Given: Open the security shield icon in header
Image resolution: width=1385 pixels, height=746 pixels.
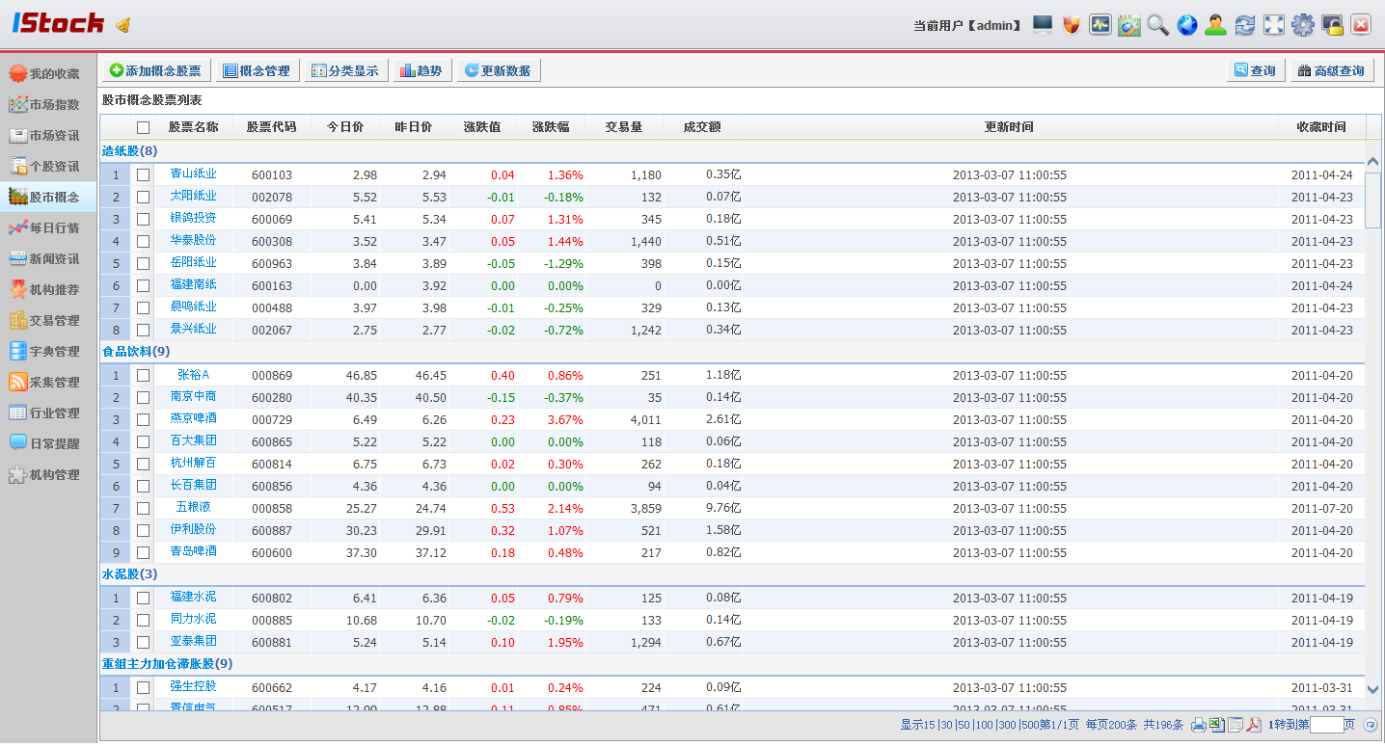Looking at the screenshot, I should (x=1071, y=25).
